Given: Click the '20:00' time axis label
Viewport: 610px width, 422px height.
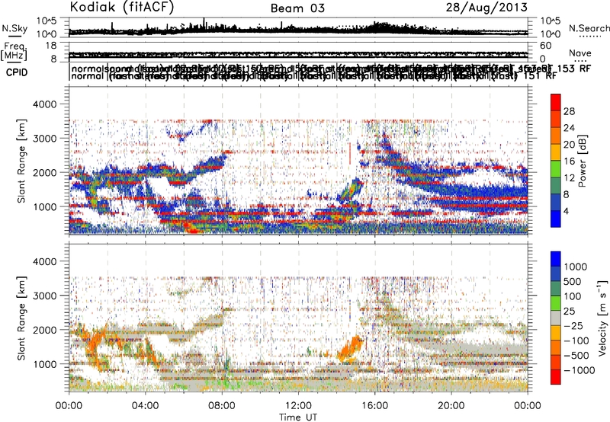Looking at the screenshot, I should pos(451,406).
